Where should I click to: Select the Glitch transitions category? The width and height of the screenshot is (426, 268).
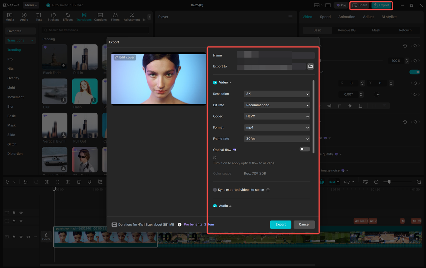click(11, 144)
